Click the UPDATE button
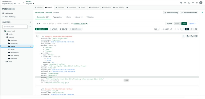Screen dimensions: 205x99 53,29
